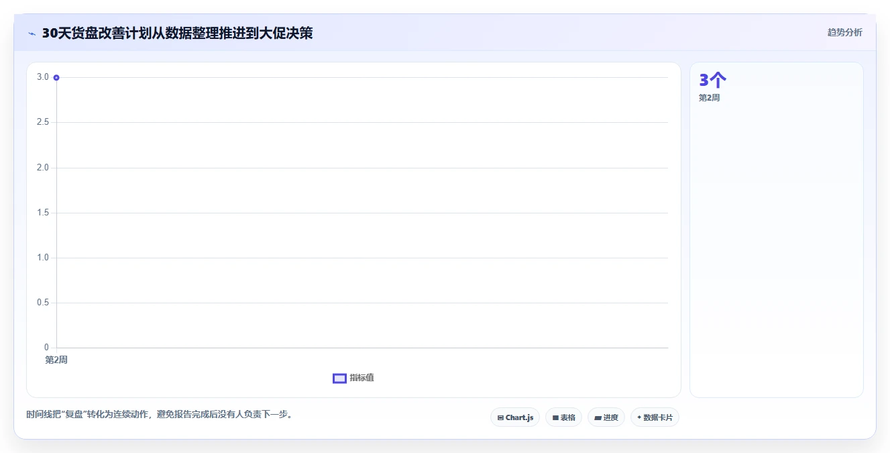The width and height of the screenshot is (890, 453).
Task: Click the 3个 value in data card
Action: tap(712, 80)
